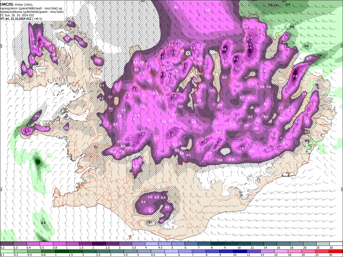Click the 2.7 snowfall value on the map
This screenshot has height=257, width=343.
(39, 43)
